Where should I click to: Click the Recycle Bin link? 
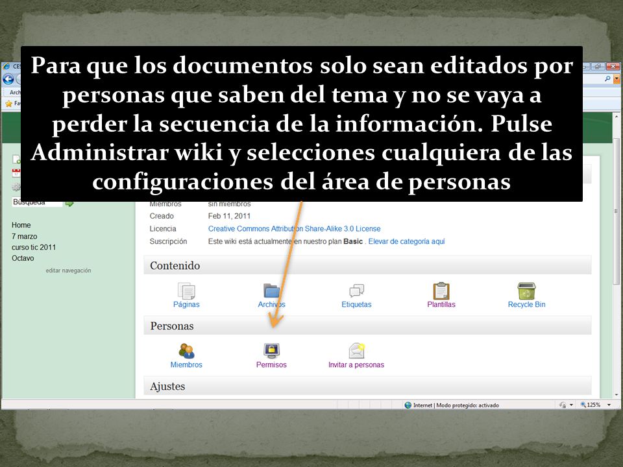pos(526,305)
